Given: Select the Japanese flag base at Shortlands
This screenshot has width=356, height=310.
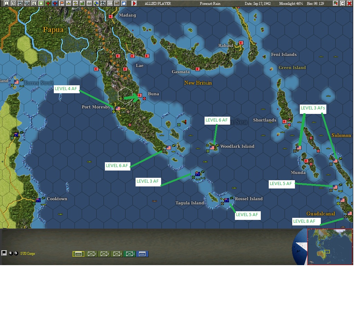Looking at the screenshot, I should coord(285,122).
